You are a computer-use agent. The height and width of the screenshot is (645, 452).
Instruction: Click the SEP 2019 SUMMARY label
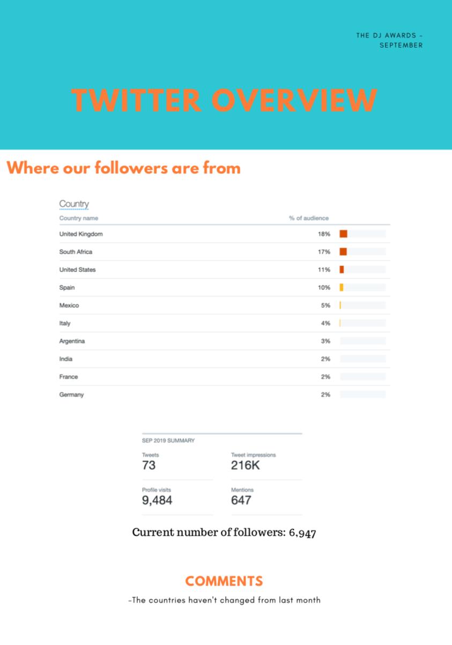coord(168,441)
